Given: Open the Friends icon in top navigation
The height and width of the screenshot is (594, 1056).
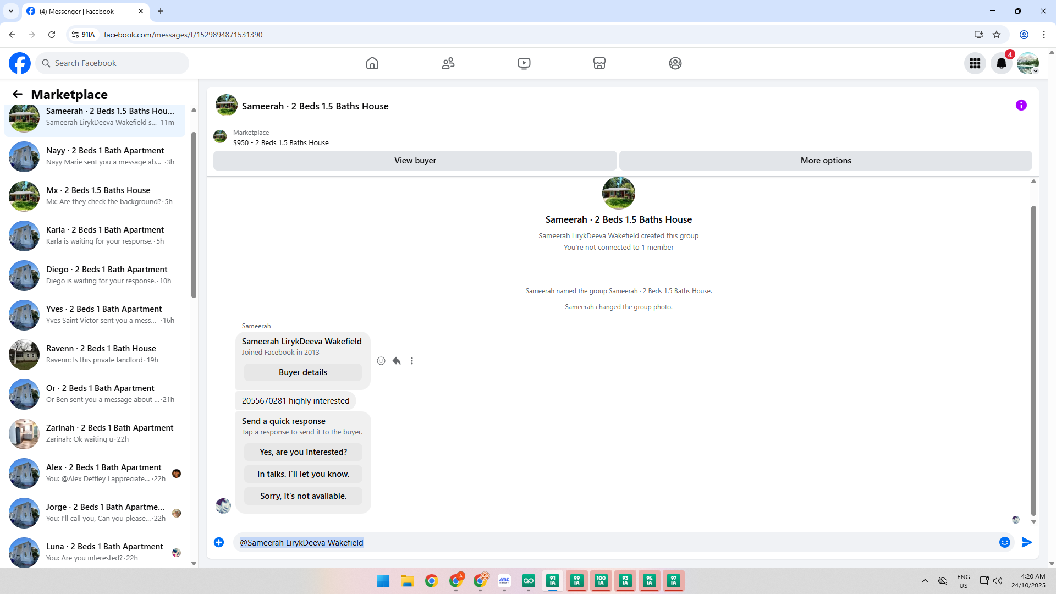Looking at the screenshot, I should point(448,63).
